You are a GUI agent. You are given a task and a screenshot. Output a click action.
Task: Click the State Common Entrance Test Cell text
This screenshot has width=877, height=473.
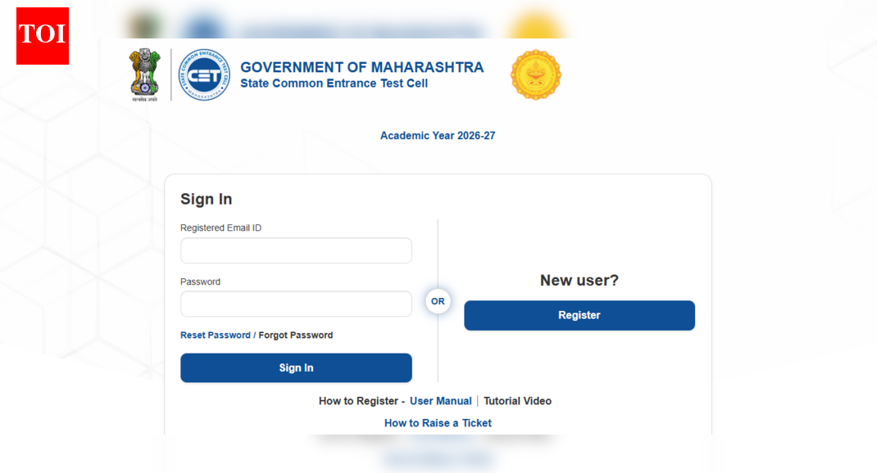(334, 83)
